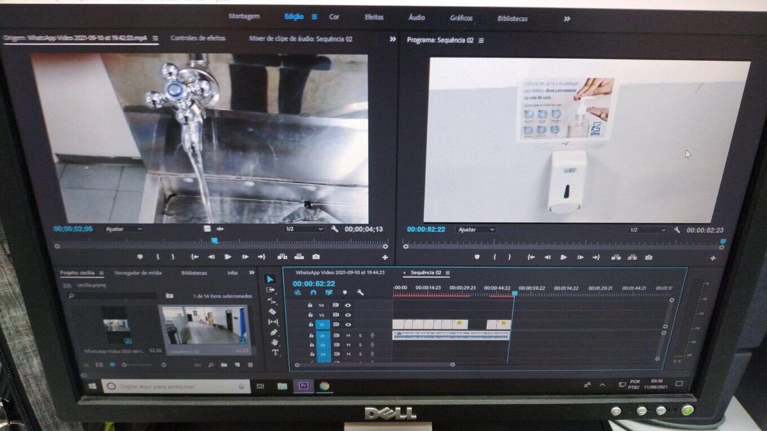
Task: Select the Track Select Forward tool
Action: [x=271, y=290]
